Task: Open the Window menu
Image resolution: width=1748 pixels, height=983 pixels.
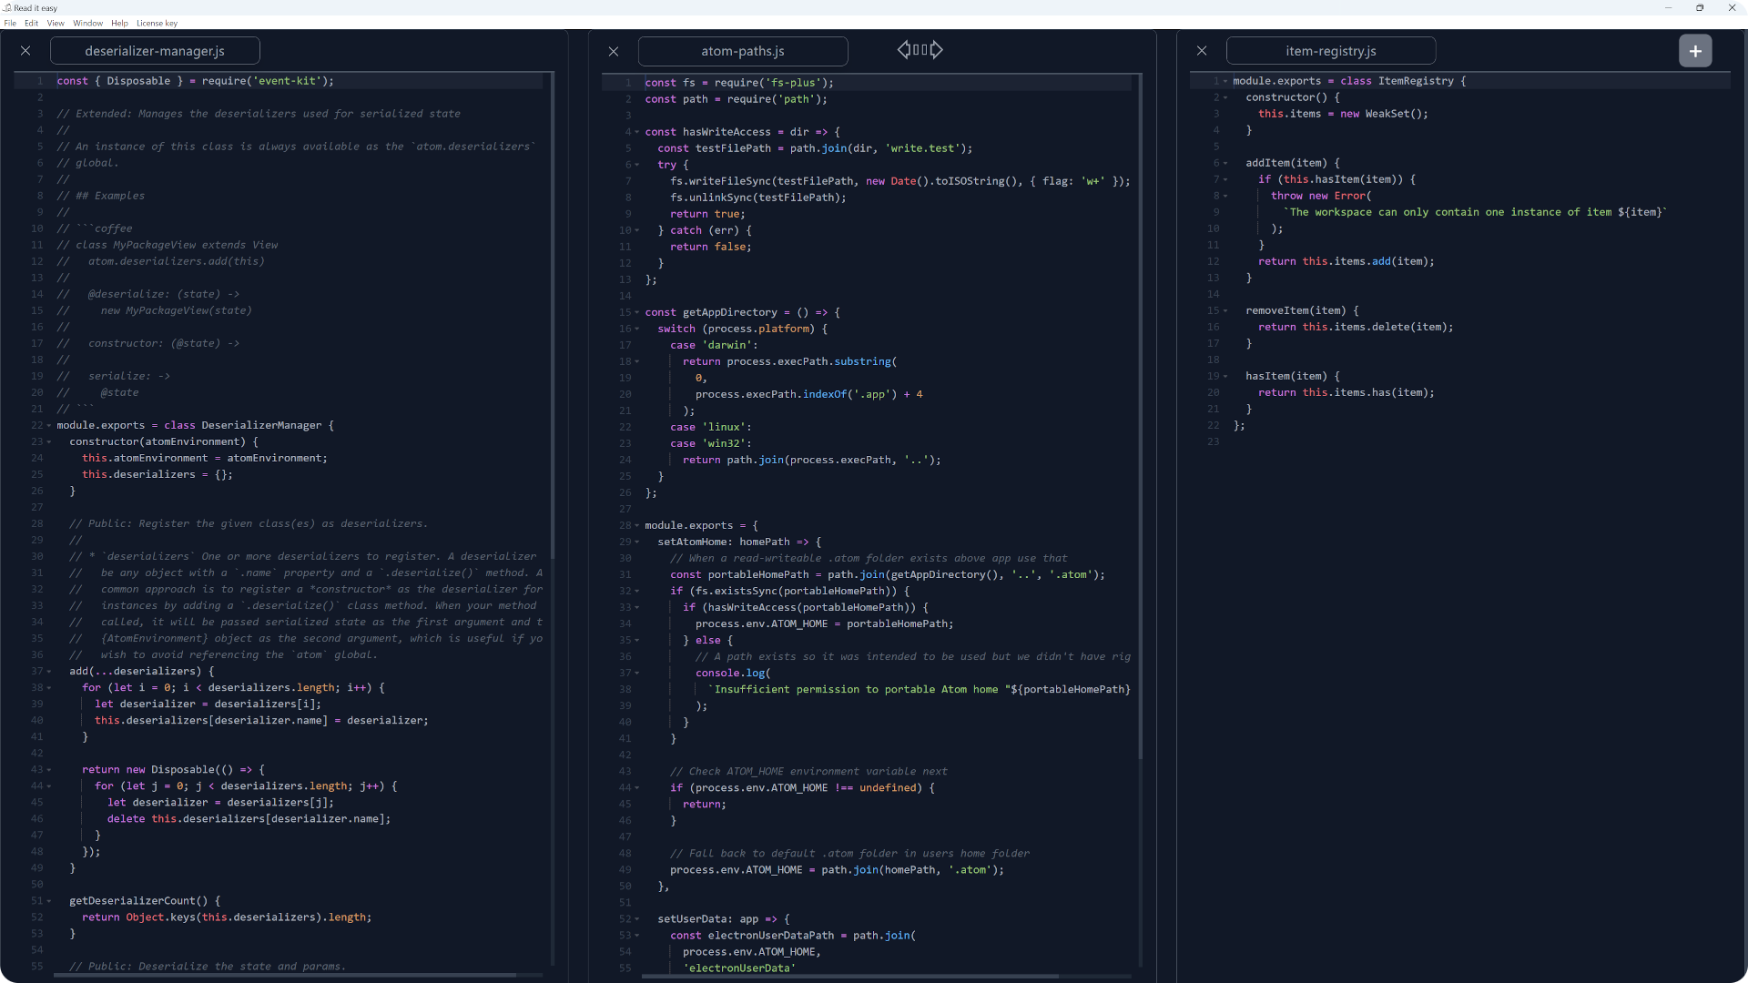Action: point(88,23)
